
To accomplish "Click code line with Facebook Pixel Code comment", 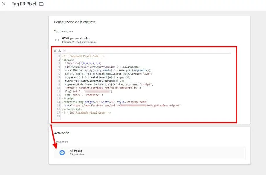I will (x=83, y=56).
